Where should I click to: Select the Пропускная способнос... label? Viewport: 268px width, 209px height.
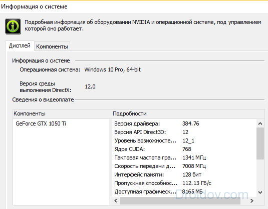click(146, 183)
